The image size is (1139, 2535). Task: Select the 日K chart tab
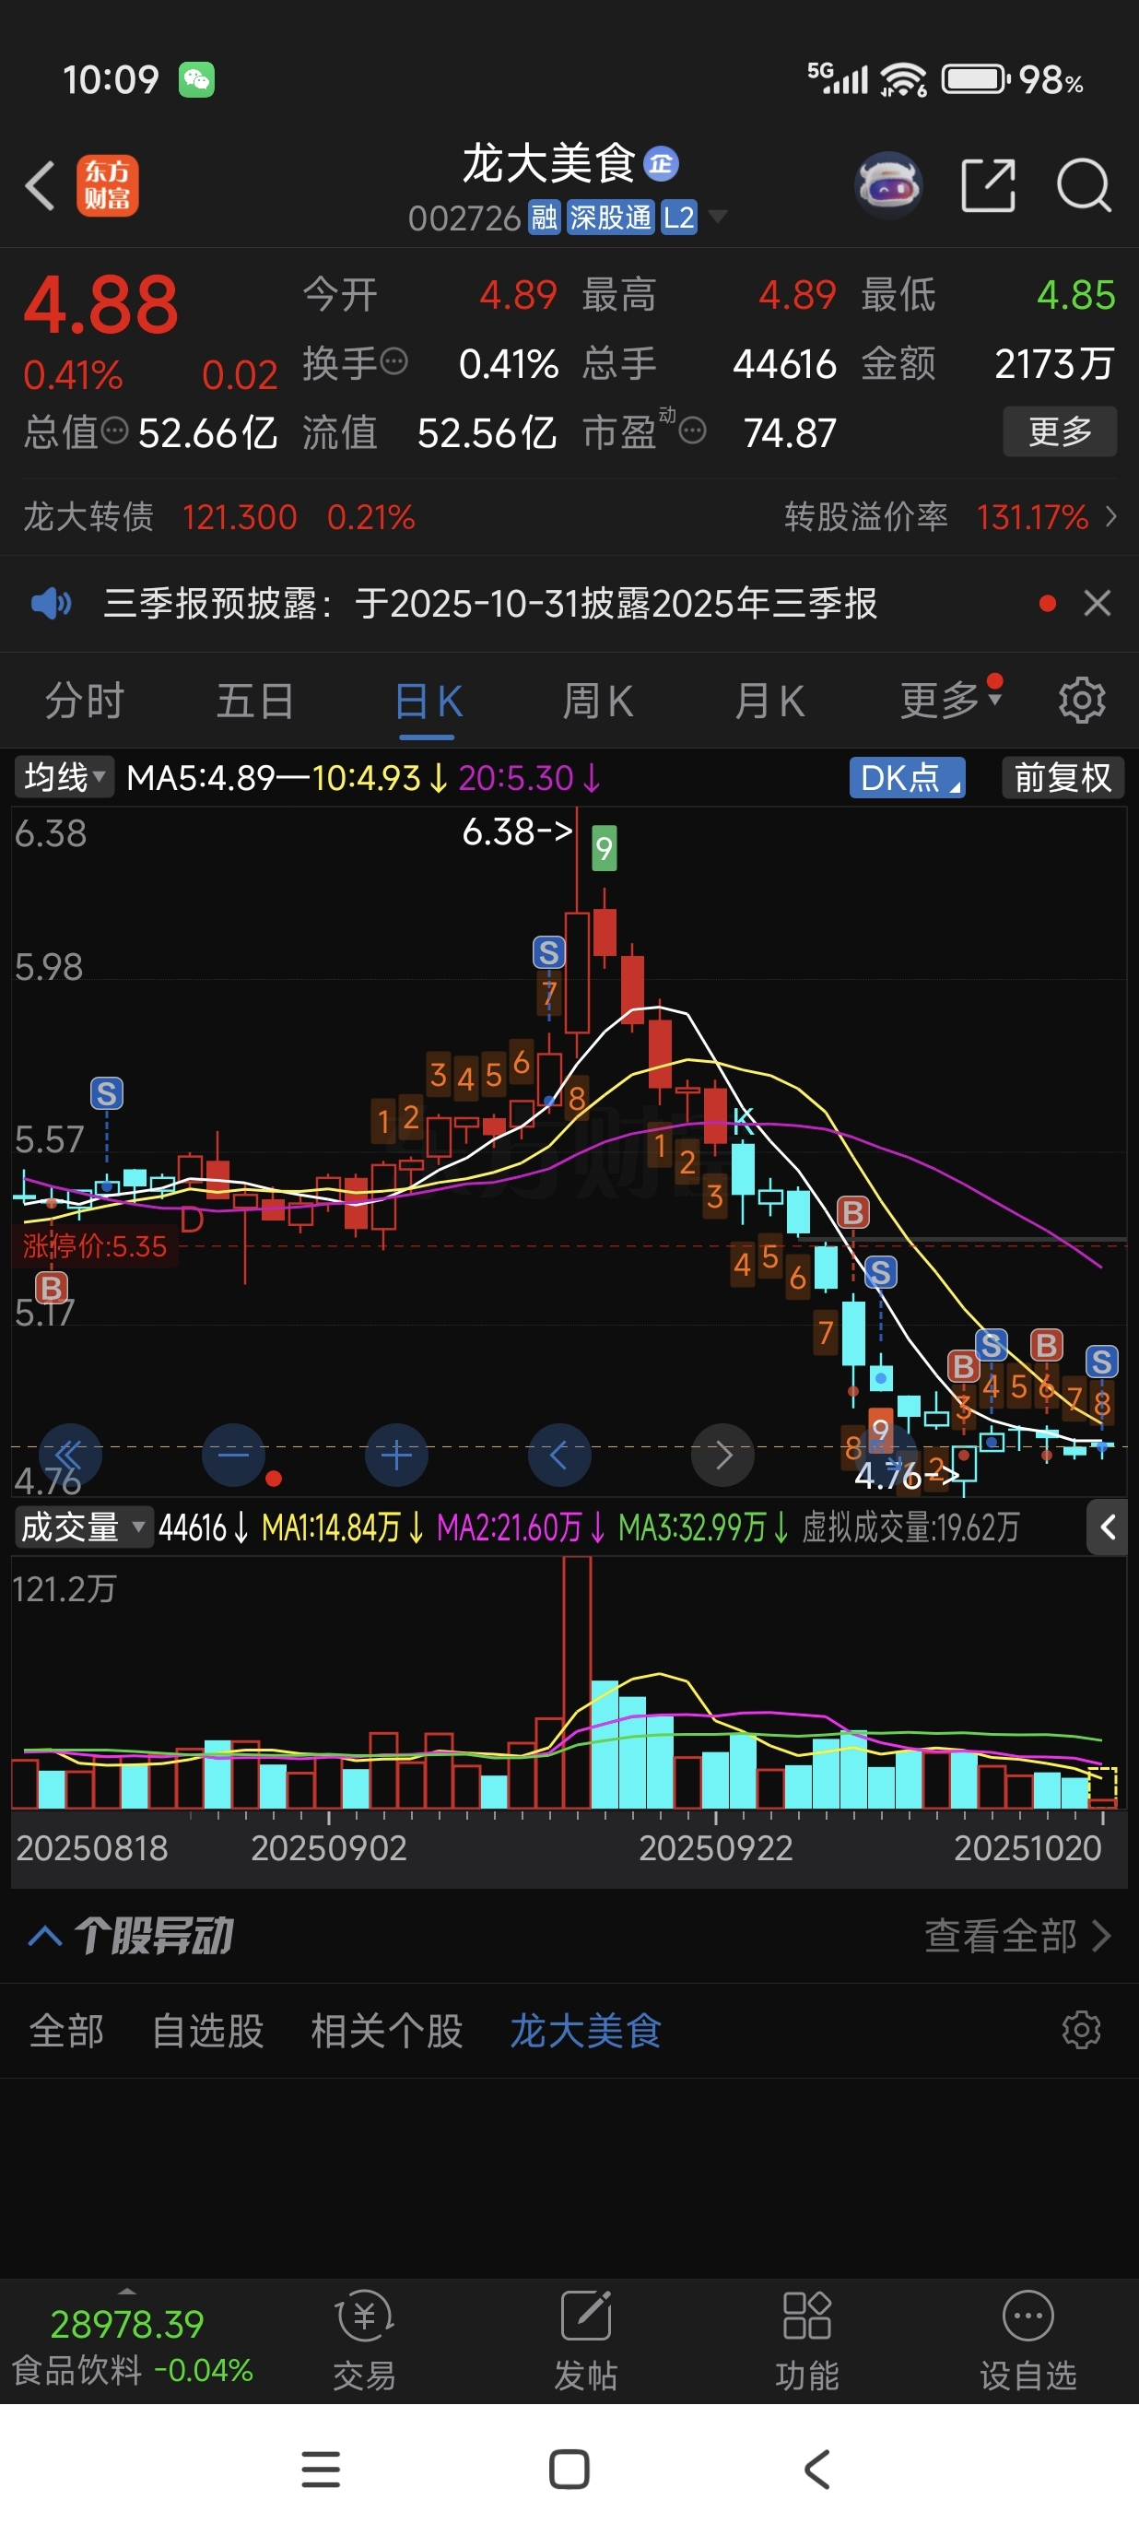point(428,702)
